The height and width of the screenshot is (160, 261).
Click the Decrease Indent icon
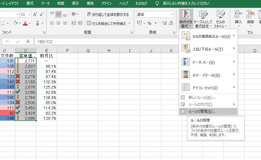point(73,23)
